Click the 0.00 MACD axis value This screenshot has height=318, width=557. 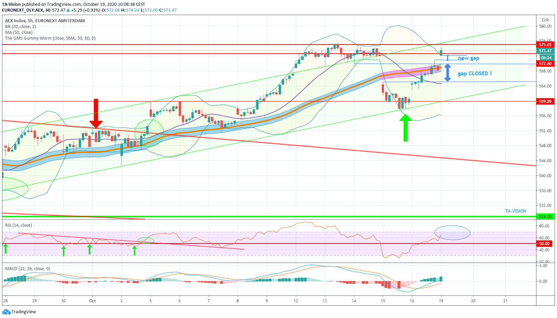(x=543, y=281)
